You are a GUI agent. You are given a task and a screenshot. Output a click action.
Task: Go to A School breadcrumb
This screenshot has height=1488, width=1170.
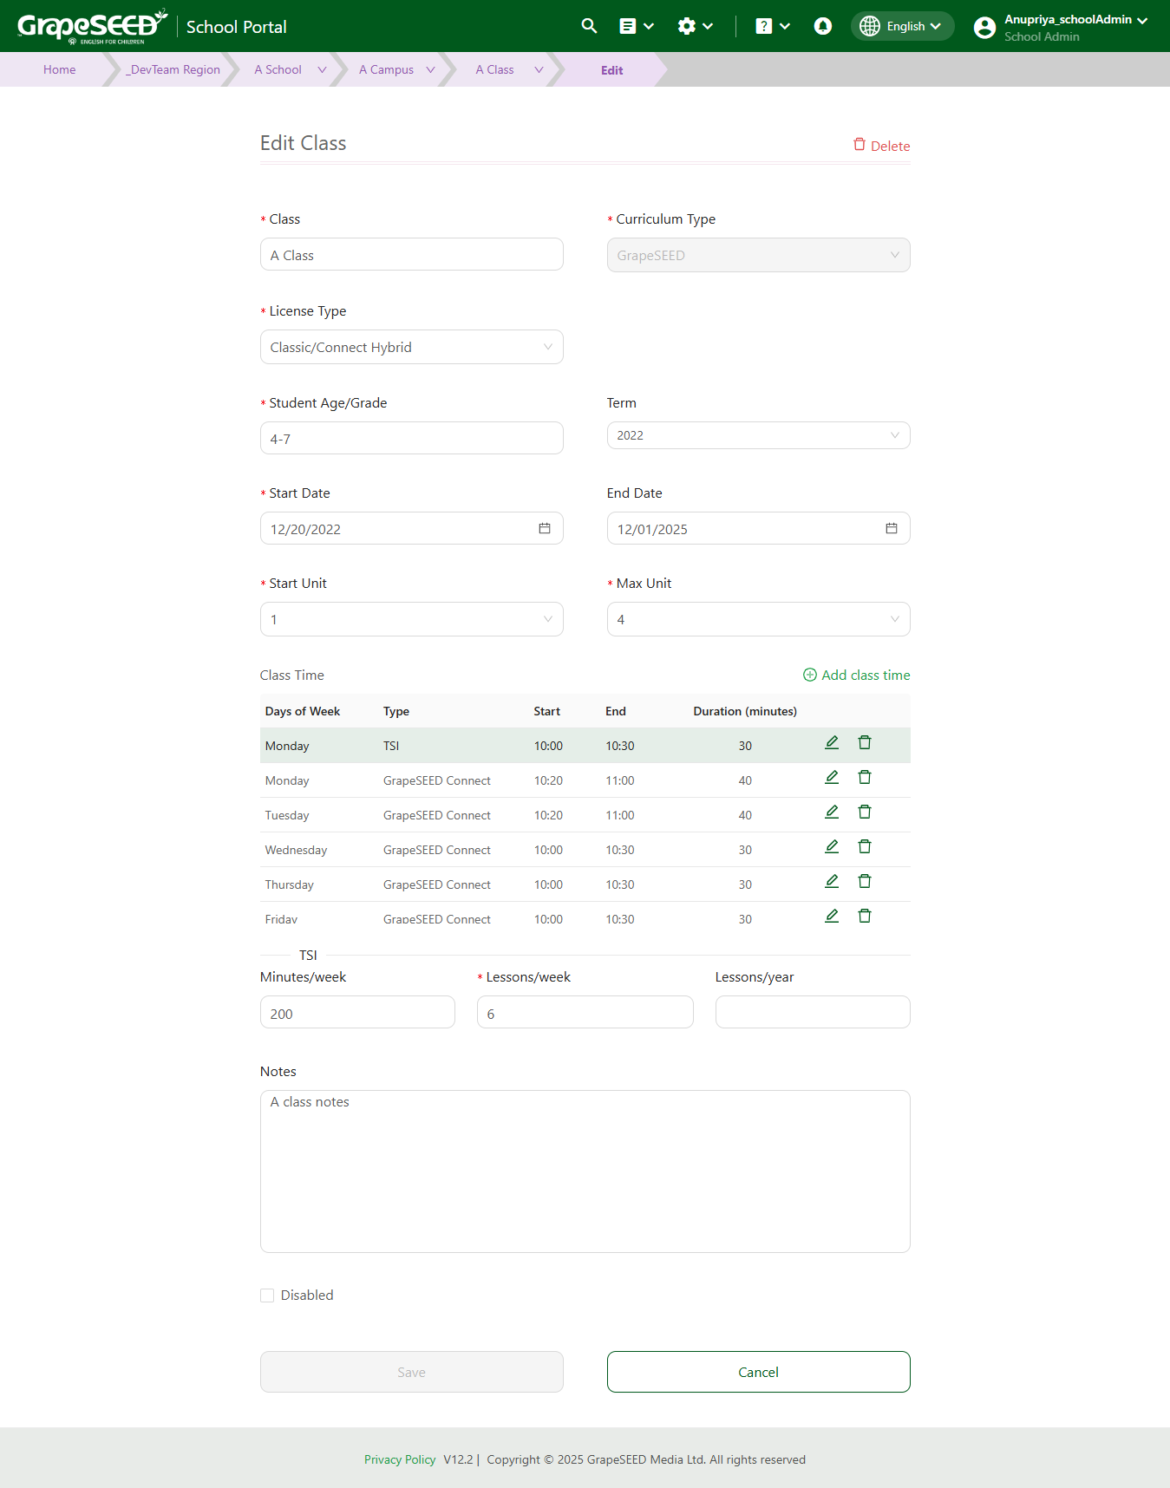pos(278,69)
